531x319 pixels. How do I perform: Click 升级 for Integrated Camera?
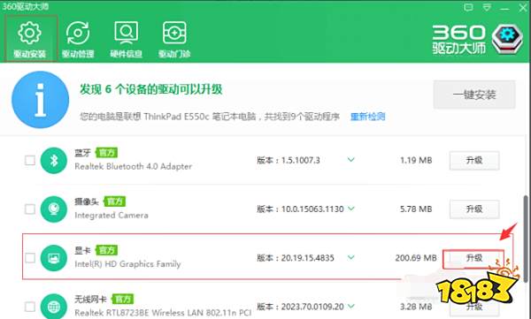[x=474, y=209]
